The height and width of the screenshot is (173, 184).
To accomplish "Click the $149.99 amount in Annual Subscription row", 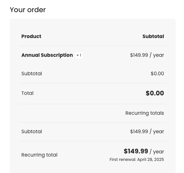I will pos(139,55).
